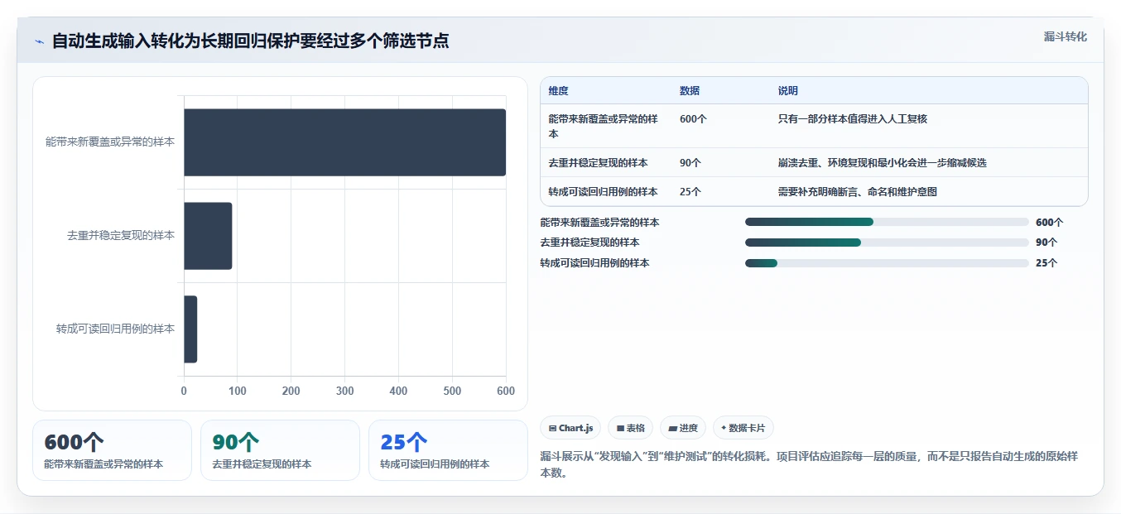Screen dimensions: 1121x514
Task: Click the 维度 table column header
Action: click(x=559, y=91)
